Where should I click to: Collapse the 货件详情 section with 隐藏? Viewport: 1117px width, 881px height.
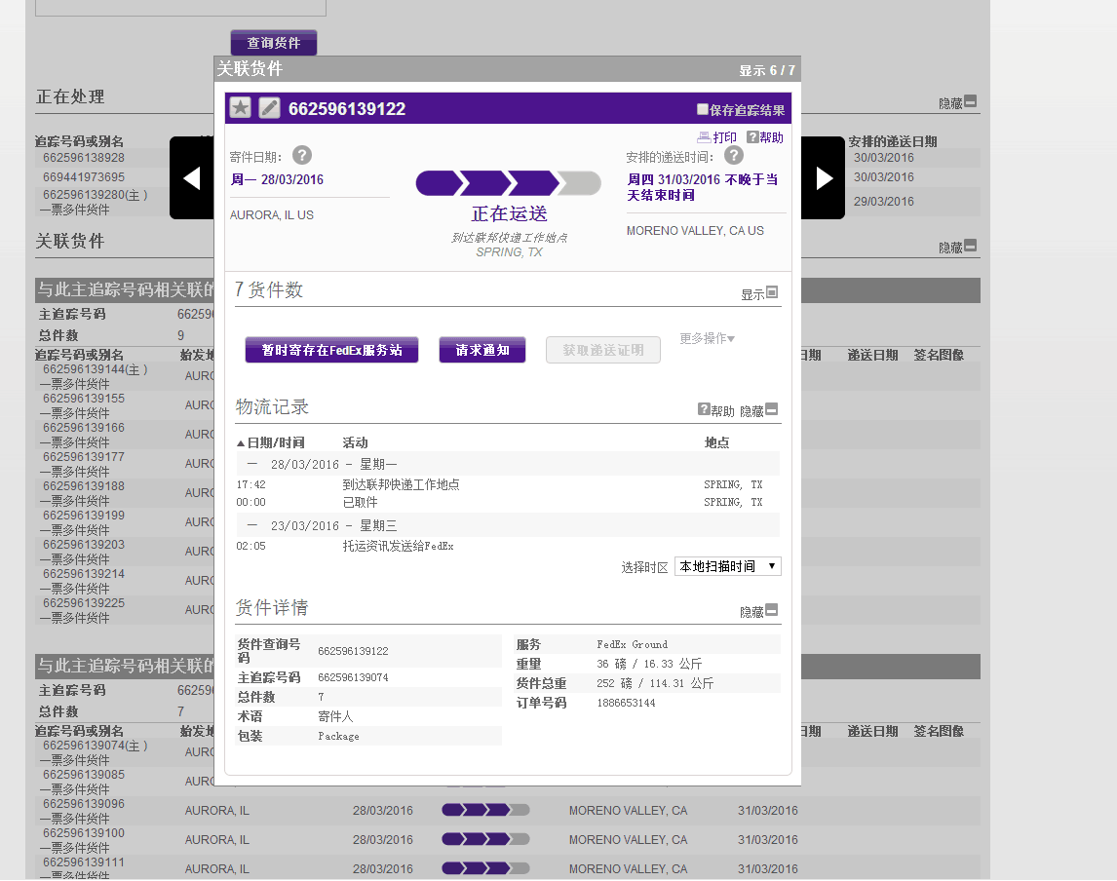point(758,611)
